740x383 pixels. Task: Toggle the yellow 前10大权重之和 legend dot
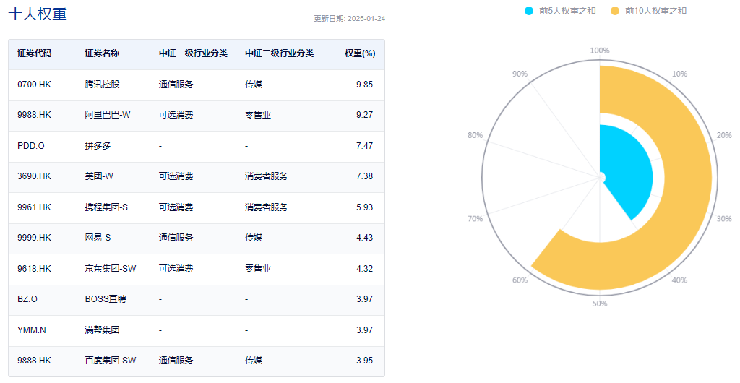click(x=615, y=11)
